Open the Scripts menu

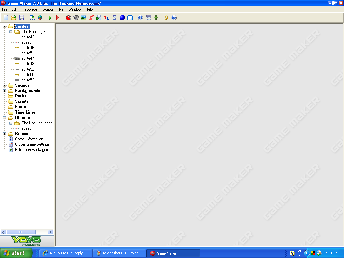48,9
